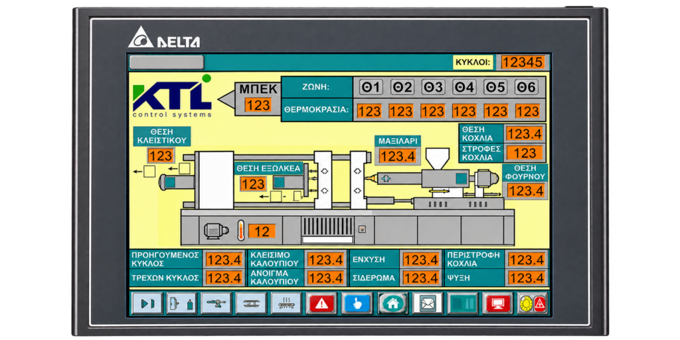This screenshot has height=340, width=680.
Task: Select zone button Θ6
Action: click(527, 87)
